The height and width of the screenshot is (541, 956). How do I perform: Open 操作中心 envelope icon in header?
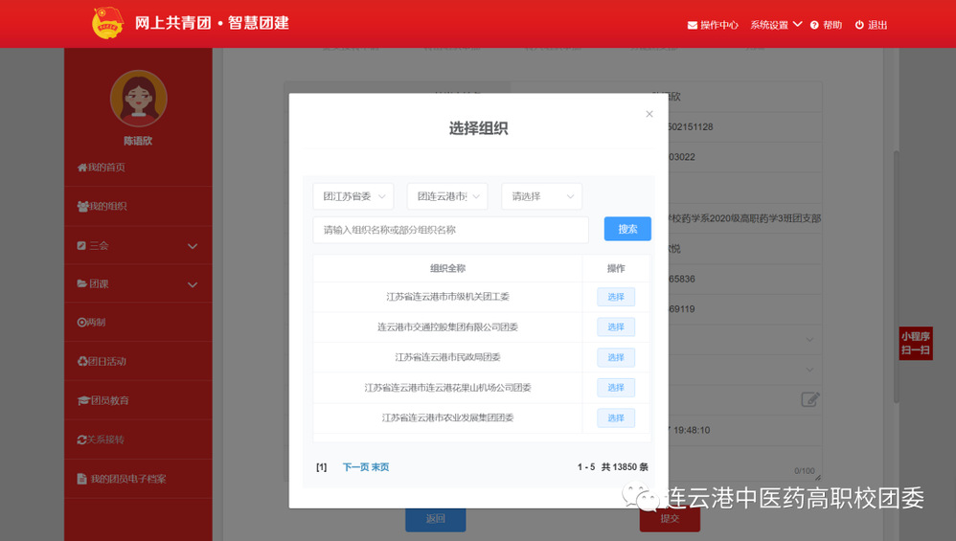coord(693,25)
